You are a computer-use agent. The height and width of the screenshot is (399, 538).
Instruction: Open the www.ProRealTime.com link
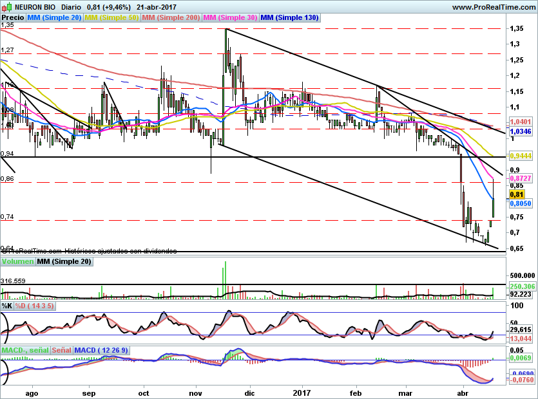pyautogui.click(x=493, y=6)
